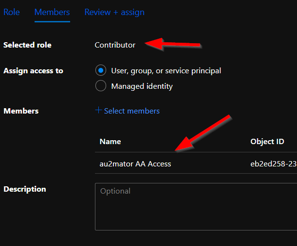This screenshot has width=297, height=246.
Task: Click the Members field label
Action: click(21, 111)
